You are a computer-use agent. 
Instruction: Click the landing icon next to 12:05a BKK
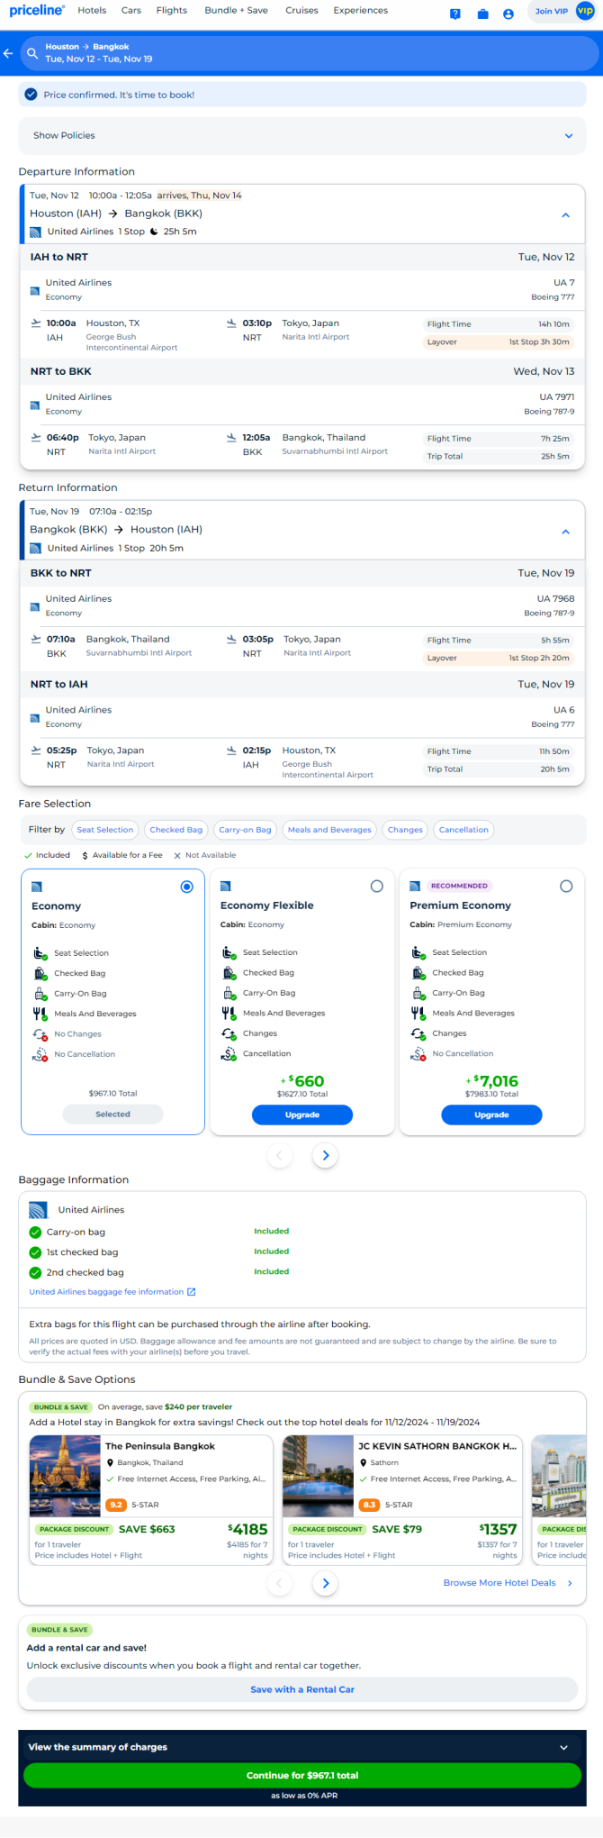(x=232, y=437)
